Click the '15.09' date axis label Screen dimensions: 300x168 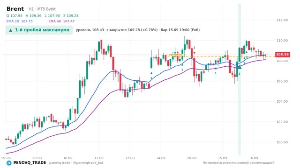click(x=223, y=158)
